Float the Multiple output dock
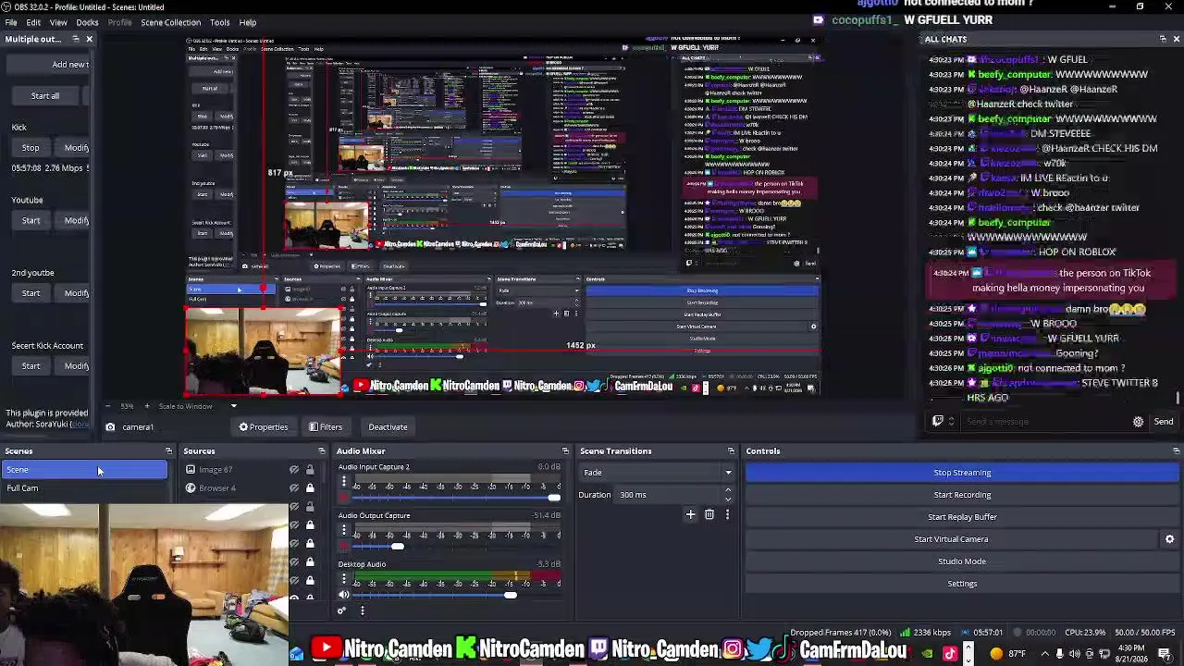The image size is (1184, 666). click(76, 39)
